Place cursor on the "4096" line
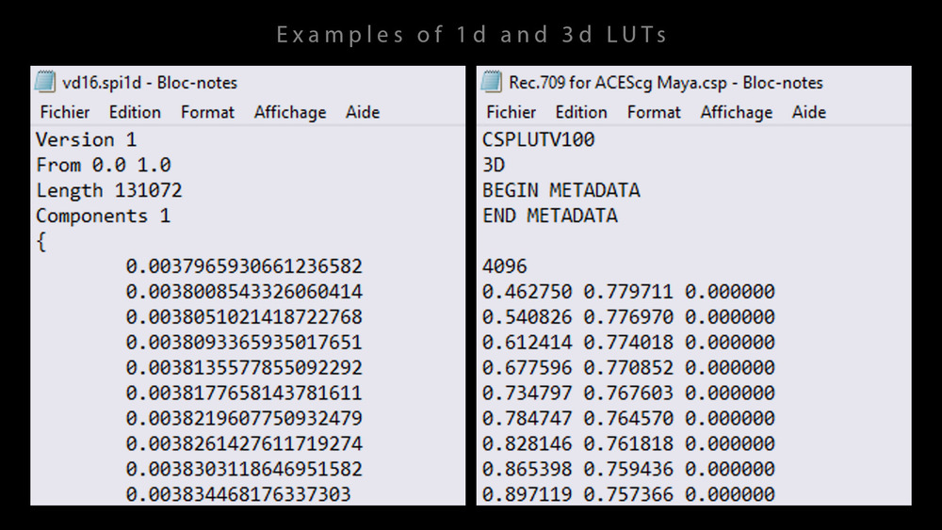This screenshot has width=942, height=530. pyautogui.click(x=505, y=266)
